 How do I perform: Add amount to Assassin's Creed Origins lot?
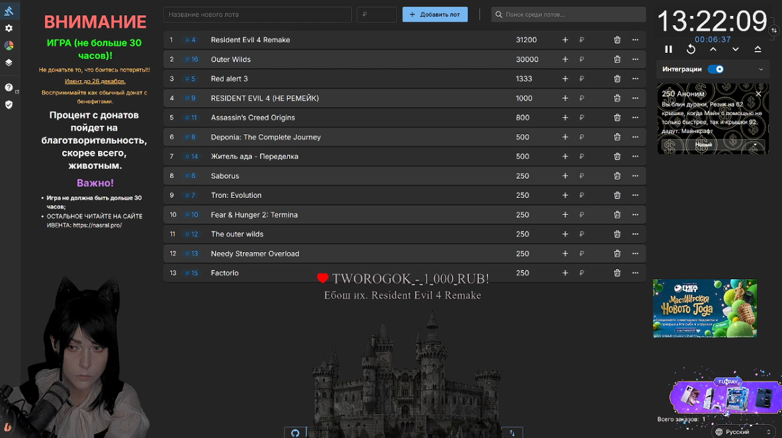tap(565, 118)
